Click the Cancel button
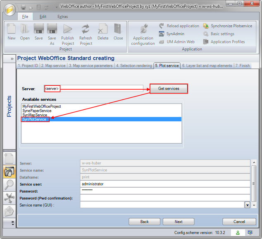262x239 pixels. click(x=239, y=222)
